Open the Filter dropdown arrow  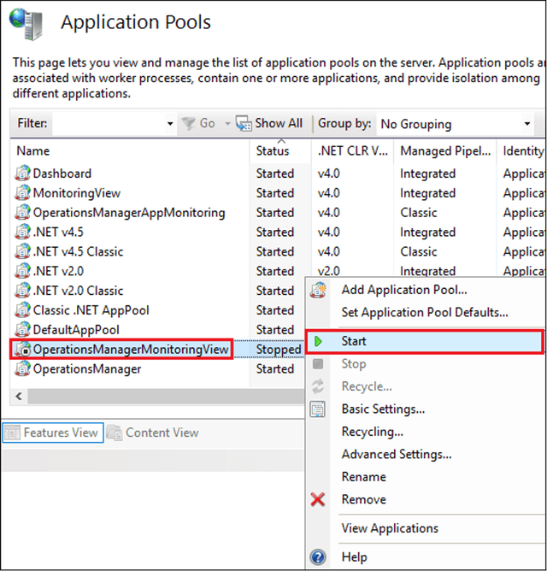(x=170, y=124)
